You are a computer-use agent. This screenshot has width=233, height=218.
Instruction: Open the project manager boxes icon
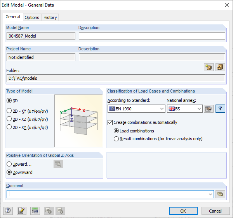coord(220,67)
